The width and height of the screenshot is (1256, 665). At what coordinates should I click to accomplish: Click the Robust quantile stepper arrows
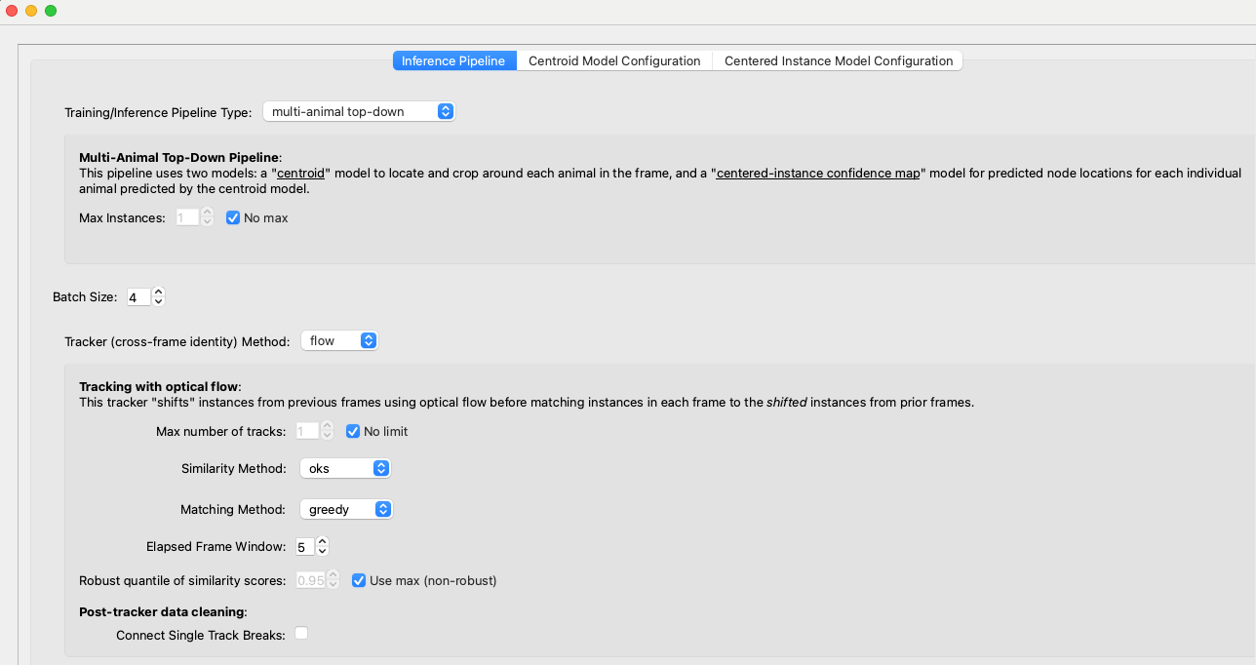(x=334, y=580)
